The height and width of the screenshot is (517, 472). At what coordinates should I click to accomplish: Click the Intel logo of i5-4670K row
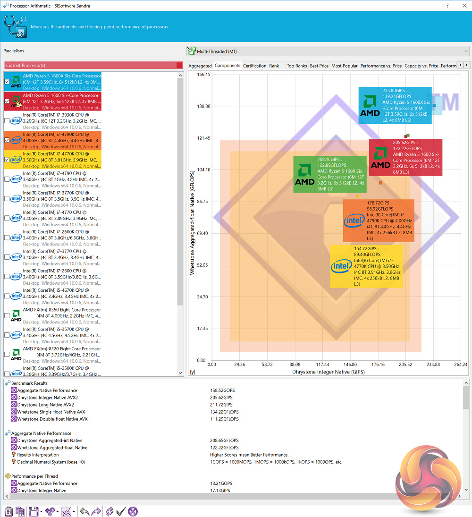click(x=16, y=296)
